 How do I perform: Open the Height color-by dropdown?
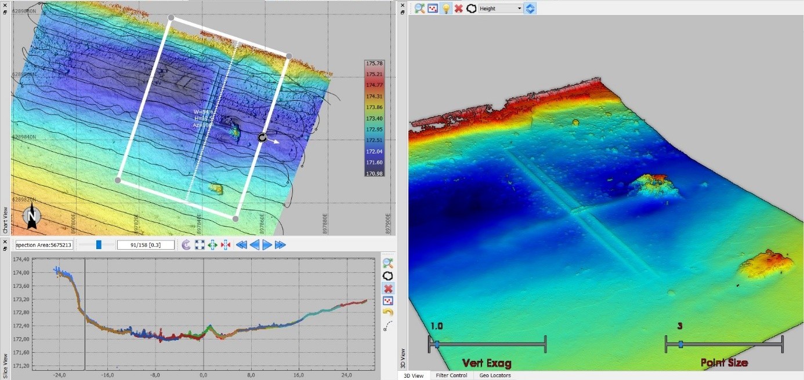pyautogui.click(x=500, y=8)
